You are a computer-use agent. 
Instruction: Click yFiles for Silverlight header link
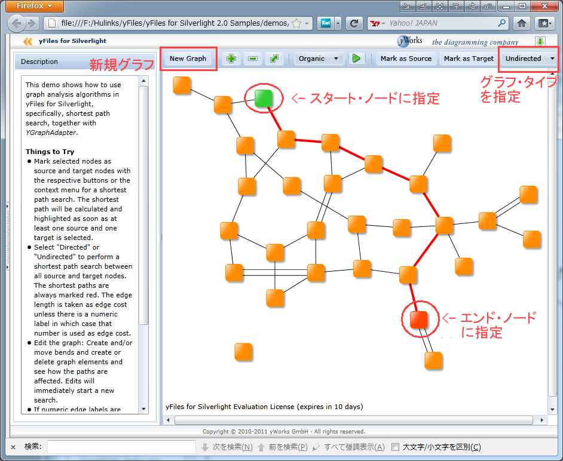click(x=72, y=41)
